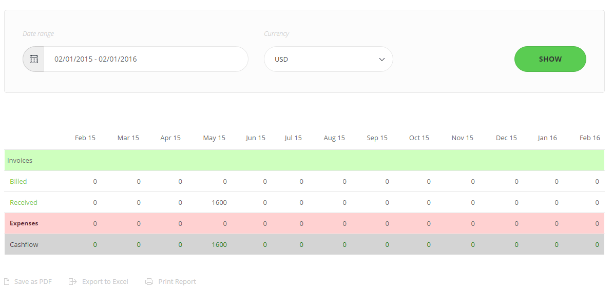The height and width of the screenshot is (308, 613).
Task: Click the Cashflow row label
Action: [x=24, y=244]
